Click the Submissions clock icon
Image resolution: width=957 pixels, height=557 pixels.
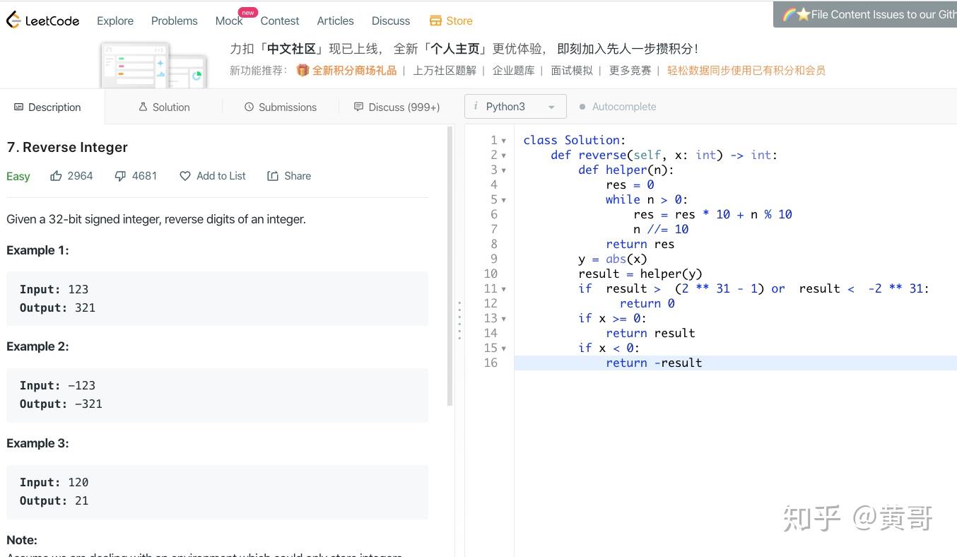pos(249,107)
